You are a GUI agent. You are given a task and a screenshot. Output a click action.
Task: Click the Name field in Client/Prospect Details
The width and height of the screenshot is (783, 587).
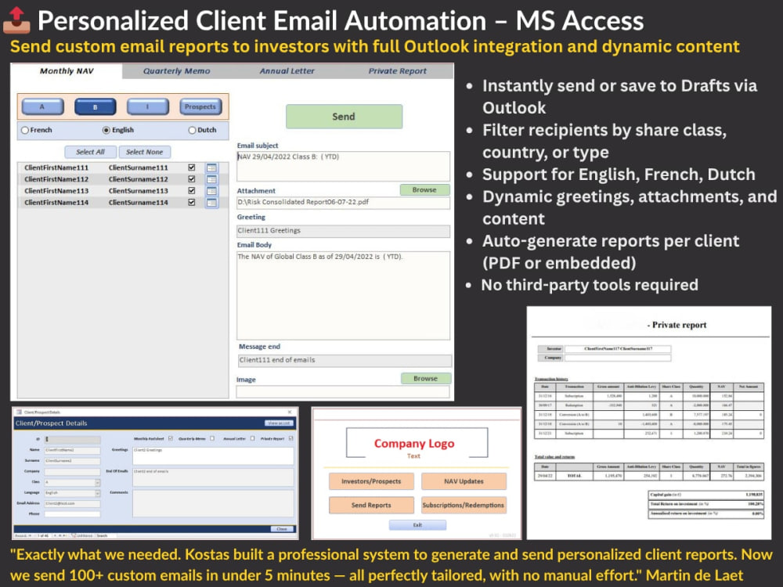click(72, 450)
